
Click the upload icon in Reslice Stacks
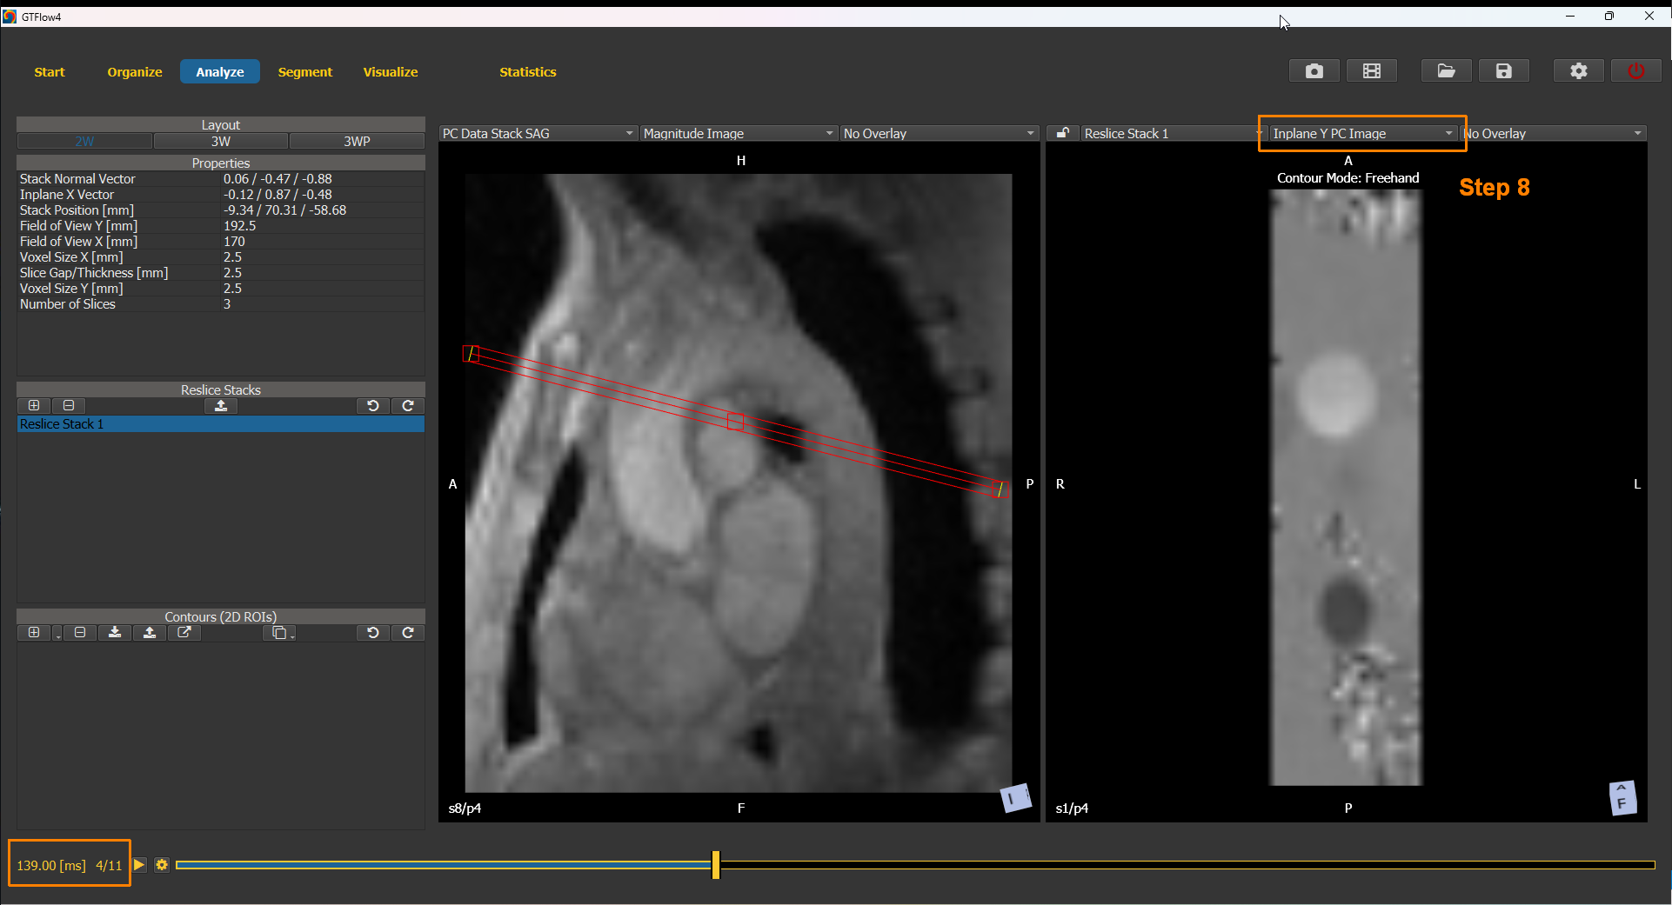pyautogui.click(x=221, y=406)
